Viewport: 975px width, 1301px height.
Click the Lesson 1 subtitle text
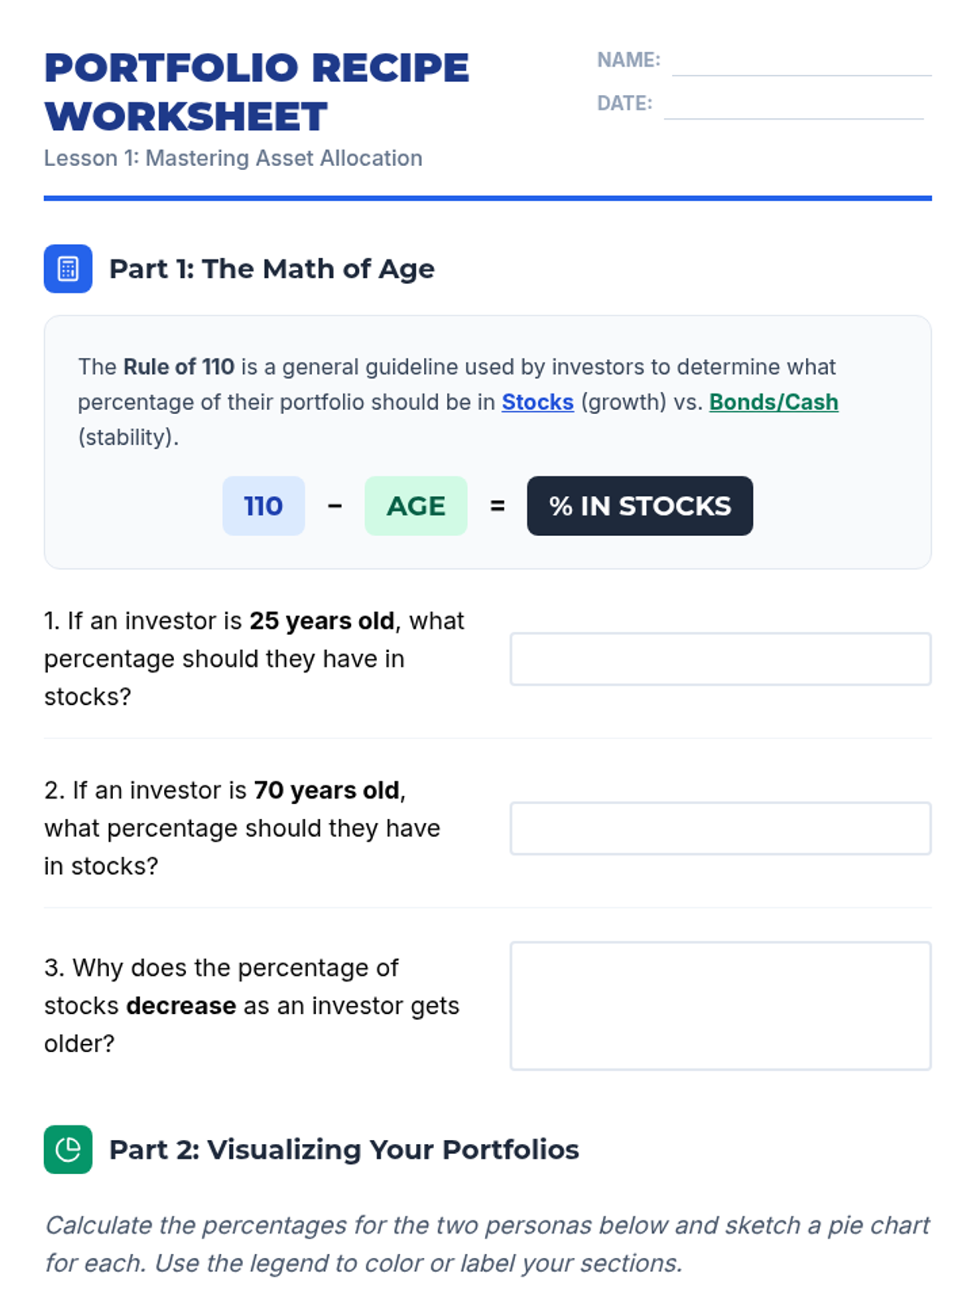point(233,158)
